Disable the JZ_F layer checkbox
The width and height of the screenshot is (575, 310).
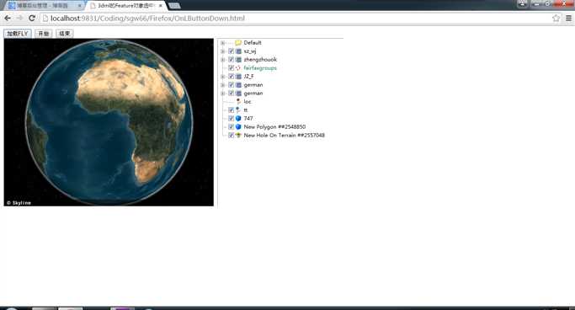231,77
